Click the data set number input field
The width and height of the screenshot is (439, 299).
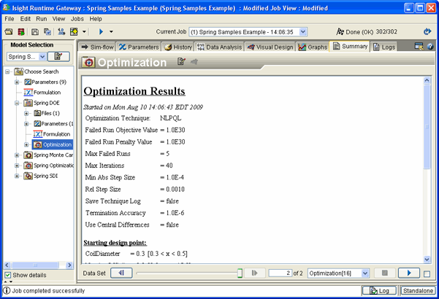(x=280, y=273)
